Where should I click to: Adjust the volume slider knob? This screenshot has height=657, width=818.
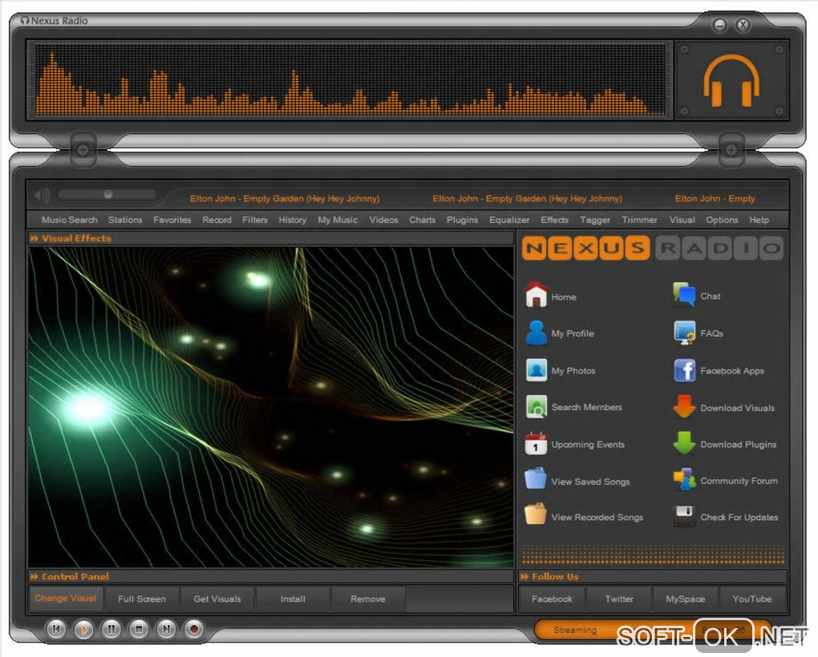tap(108, 195)
